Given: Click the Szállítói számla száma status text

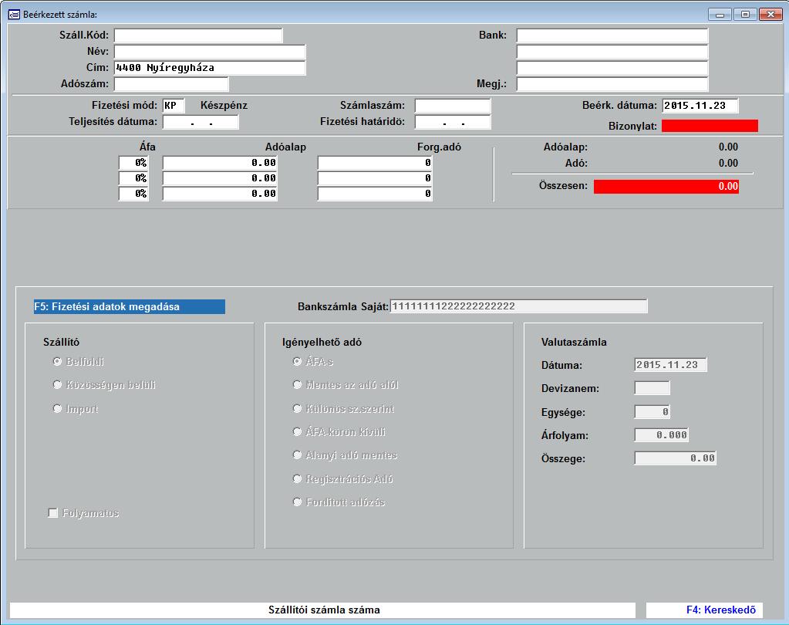Looking at the screenshot, I should point(324,610).
